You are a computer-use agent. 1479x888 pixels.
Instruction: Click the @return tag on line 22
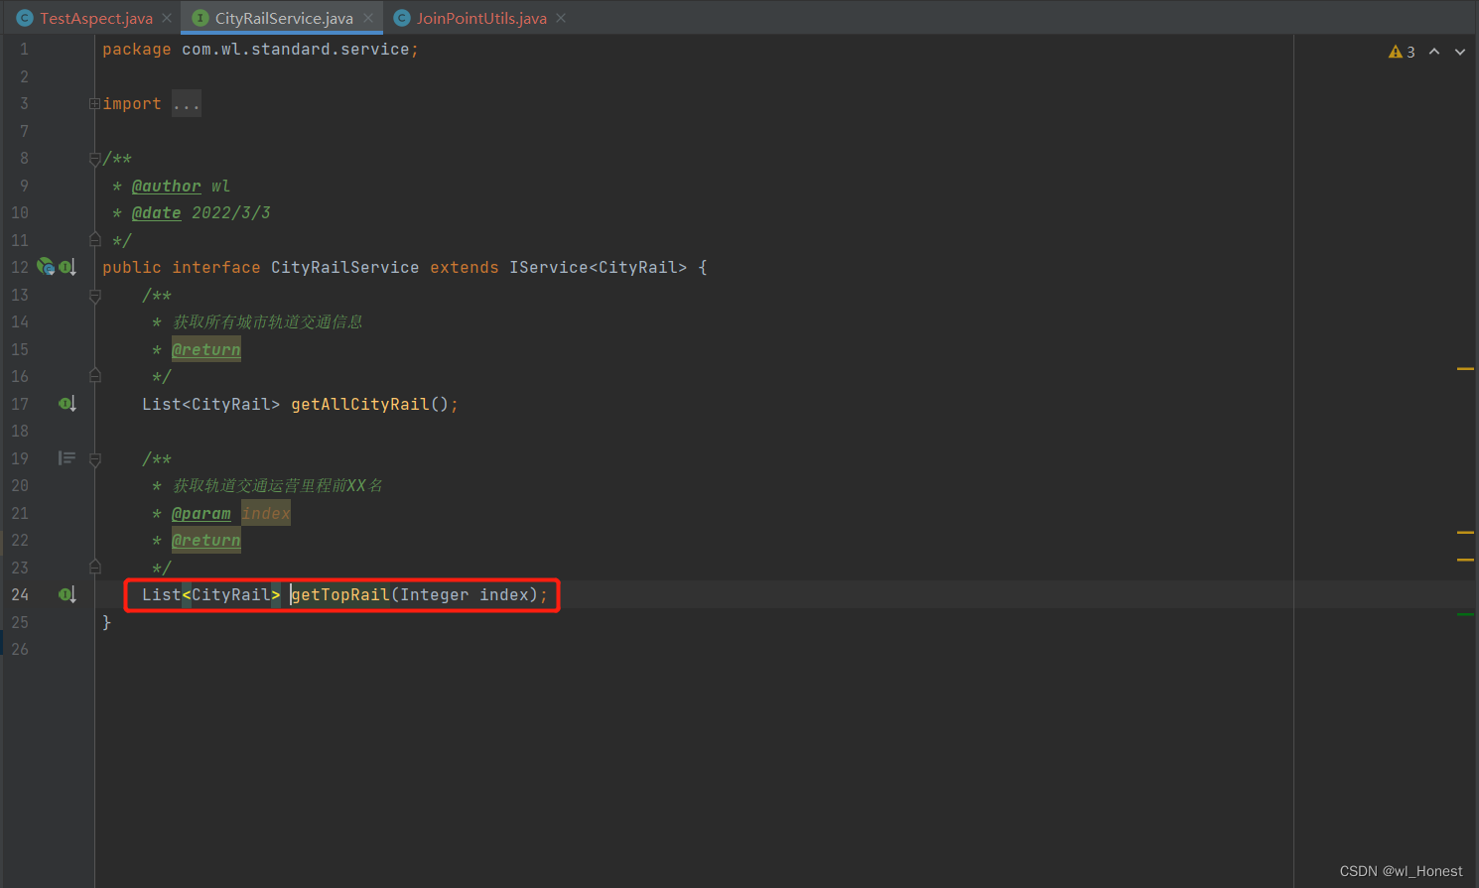click(206, 540)
